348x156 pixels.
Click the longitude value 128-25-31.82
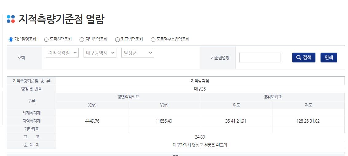[x=308, y=121]
